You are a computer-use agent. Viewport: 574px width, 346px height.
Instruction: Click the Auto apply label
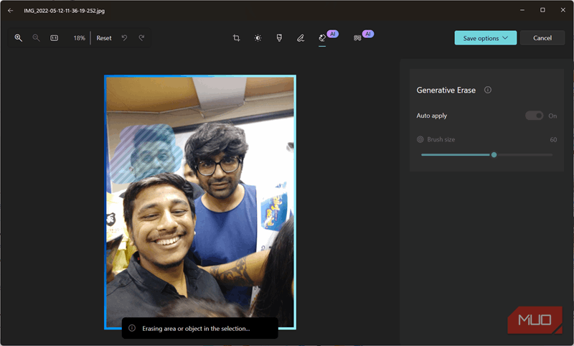pos(432,116)
